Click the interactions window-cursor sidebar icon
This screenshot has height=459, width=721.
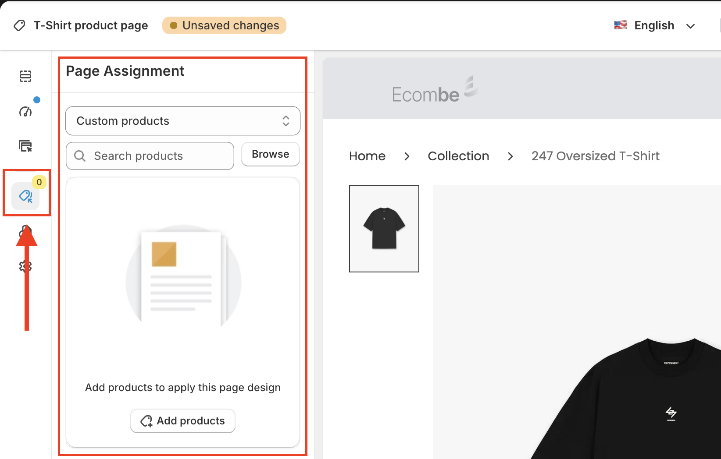[x=25, y=146]
